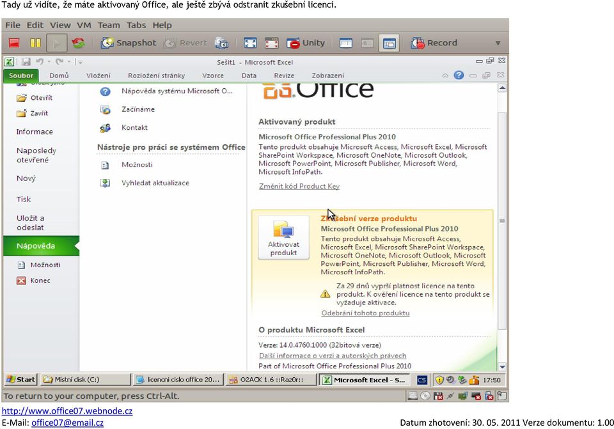
Task: Select Zavřít in the backstage menu
Action: coord(33,113)
